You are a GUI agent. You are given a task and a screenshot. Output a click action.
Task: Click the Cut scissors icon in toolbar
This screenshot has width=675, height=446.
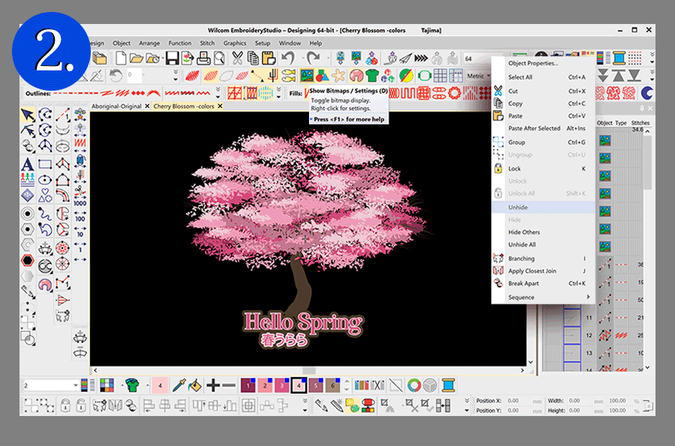tap(238, 58)
